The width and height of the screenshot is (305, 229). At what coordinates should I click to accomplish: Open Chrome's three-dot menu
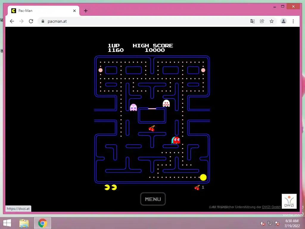[293, 21]
